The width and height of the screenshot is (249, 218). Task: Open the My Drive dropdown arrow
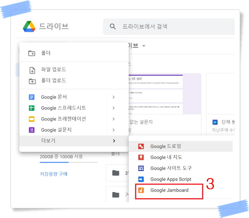pos(144,46)
